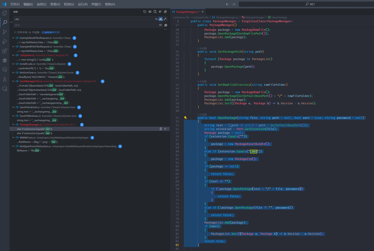The height and width of the screenshot is (251, 374).
Task: Open the Extensions view
Action: (4, 51)
